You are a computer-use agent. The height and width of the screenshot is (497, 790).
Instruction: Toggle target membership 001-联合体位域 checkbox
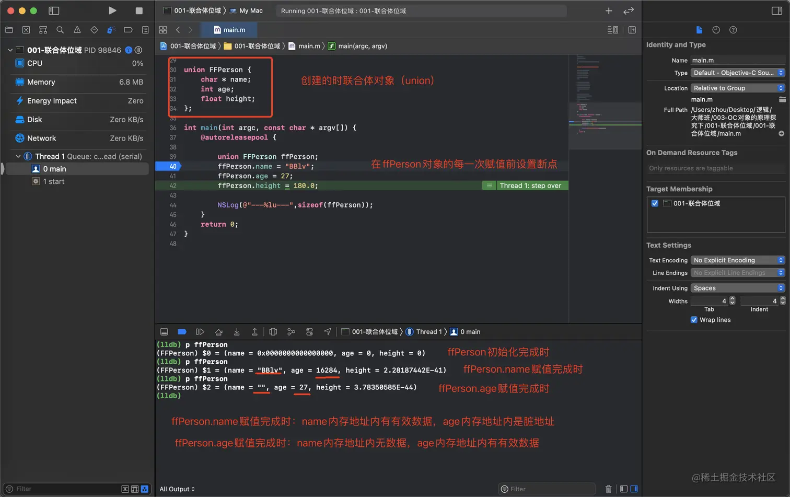point(655,203)
